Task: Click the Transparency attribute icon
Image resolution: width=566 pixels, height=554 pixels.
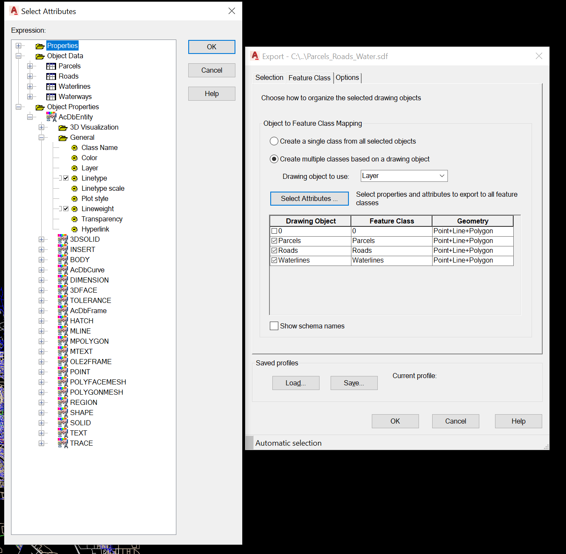Action: 75,219
